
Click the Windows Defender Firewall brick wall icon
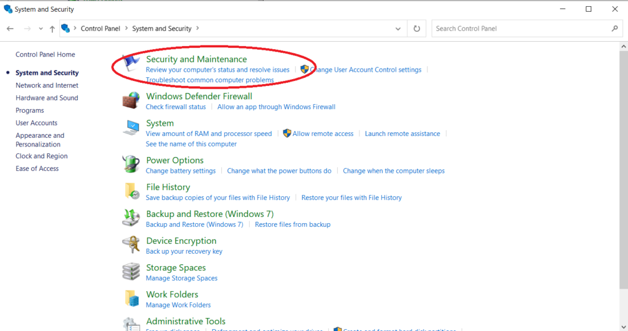[x=131, y=100]
